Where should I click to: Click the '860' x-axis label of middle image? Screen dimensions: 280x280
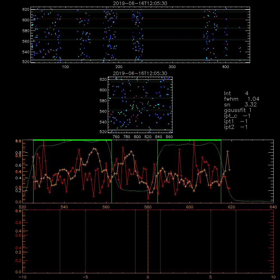coord(169,137)
